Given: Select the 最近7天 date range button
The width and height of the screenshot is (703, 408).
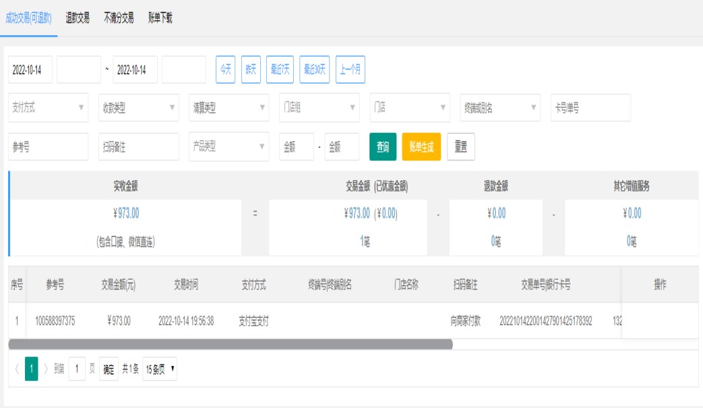Looking at the screenshot, I should 280,69.
